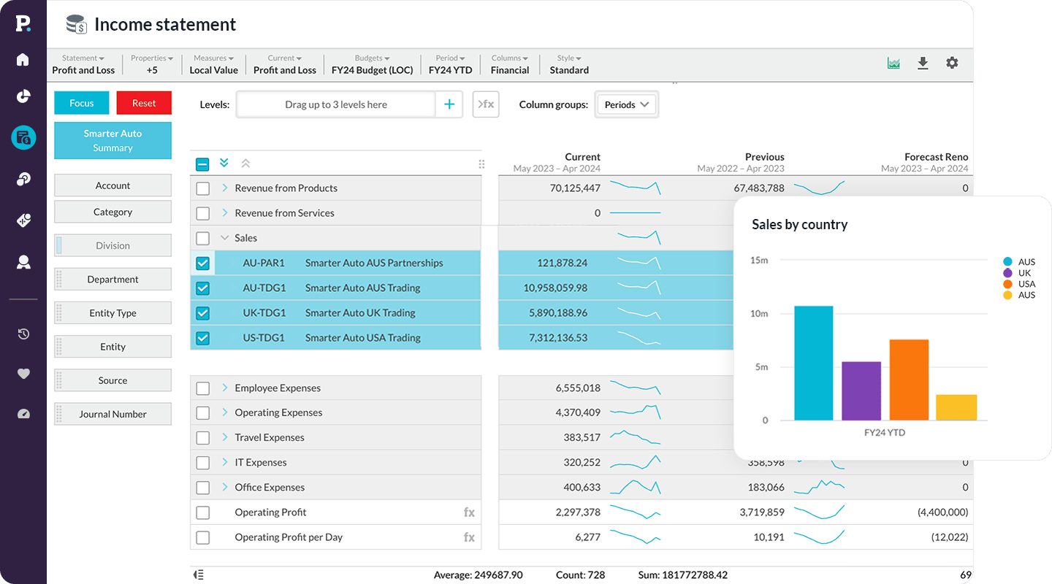This screenshot has height=584, width=1052.
Task: Open the Style menu
Action: click(569, 64)
